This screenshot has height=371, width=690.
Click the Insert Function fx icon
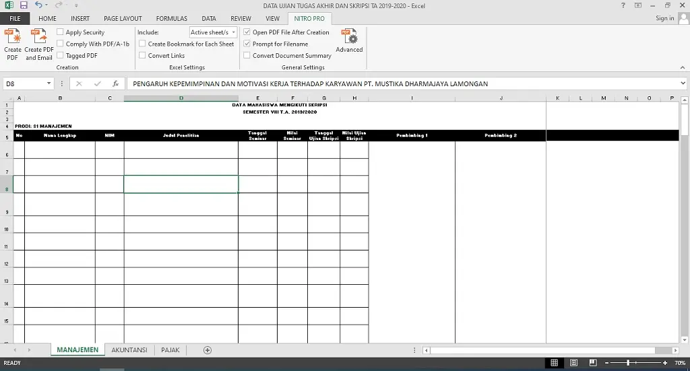click(x=115, y=83)
